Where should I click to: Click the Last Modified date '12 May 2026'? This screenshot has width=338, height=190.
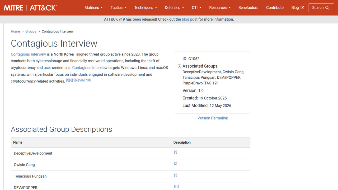[x=220, y=106]
